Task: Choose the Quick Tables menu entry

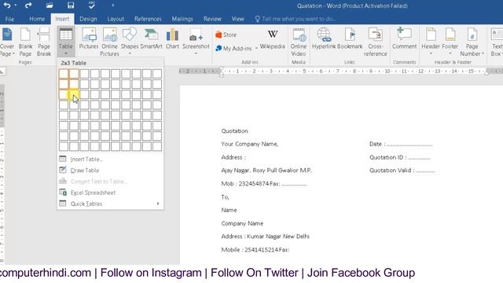Action: click(x=110, y=204)
